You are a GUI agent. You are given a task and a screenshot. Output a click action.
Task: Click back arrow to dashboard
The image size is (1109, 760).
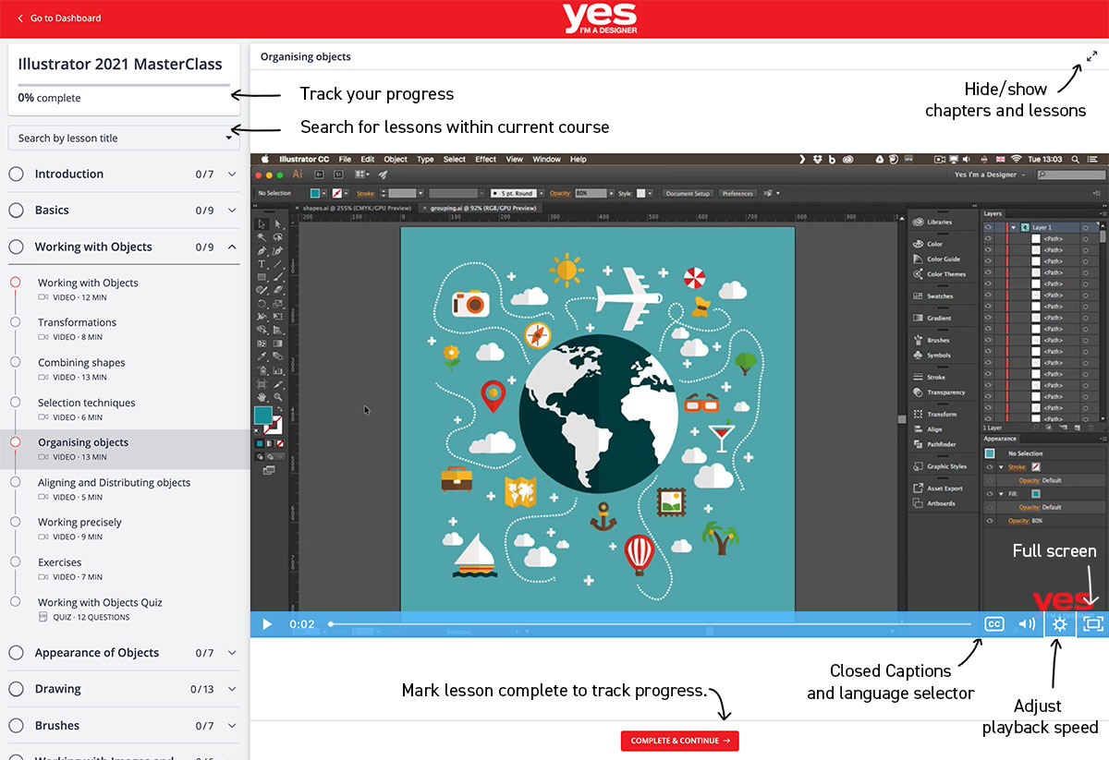click(x=21, y=18)
